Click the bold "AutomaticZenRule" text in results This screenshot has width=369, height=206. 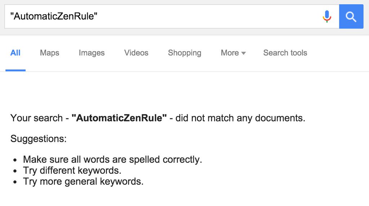click(119, 118)
